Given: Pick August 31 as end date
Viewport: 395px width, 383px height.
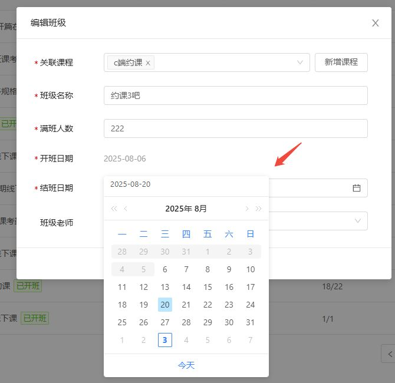Looking at the screenshot, I should pyautogui.click(x=251, y=322).
